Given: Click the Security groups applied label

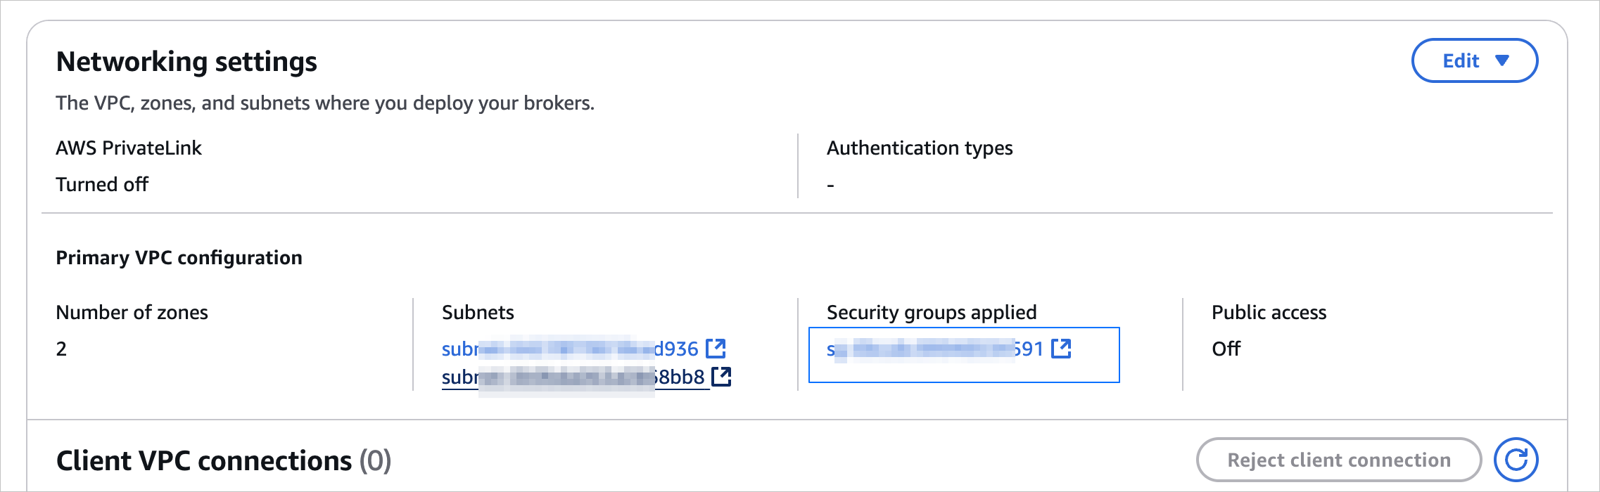Looking at the screenshot, I should point(932,313).
